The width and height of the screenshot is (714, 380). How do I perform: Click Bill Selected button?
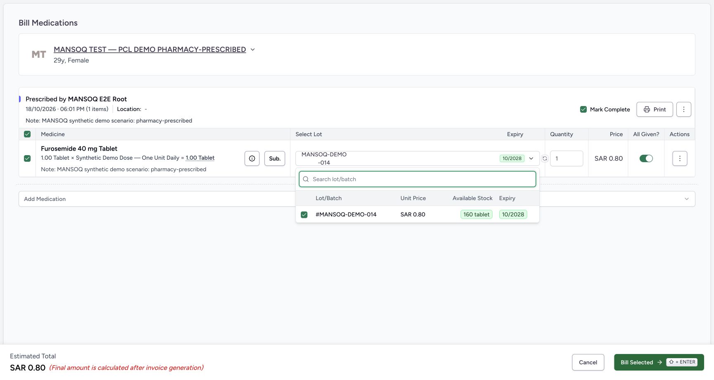659,362
